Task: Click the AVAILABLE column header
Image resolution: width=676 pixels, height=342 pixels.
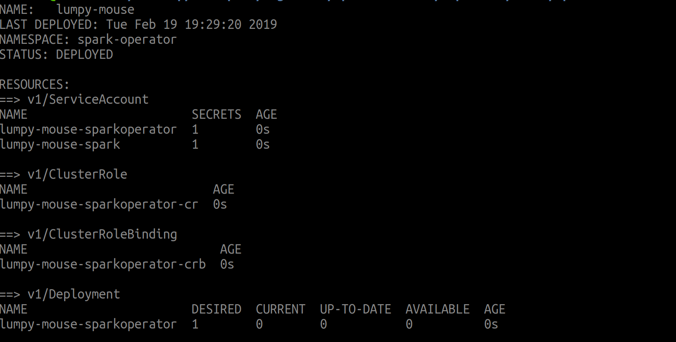Action: [437, 309]
